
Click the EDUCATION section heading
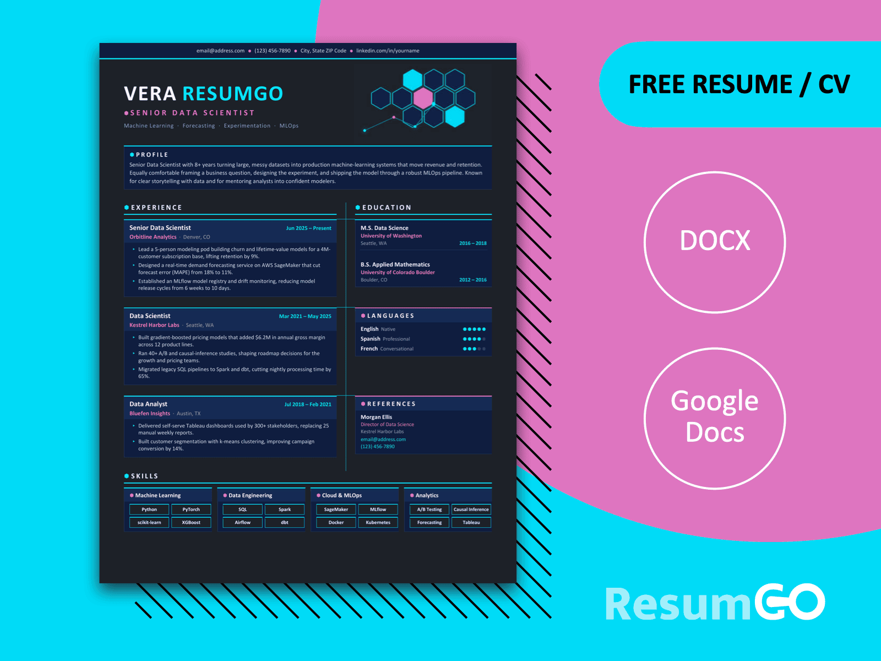click(387, 208)
